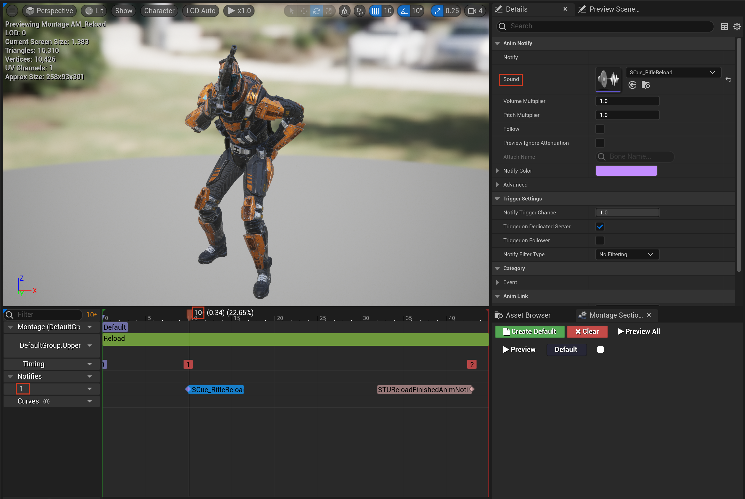Select the Select mode cursor tool
This screenshot has height=499, width=745.
click(x=291, y=11)
